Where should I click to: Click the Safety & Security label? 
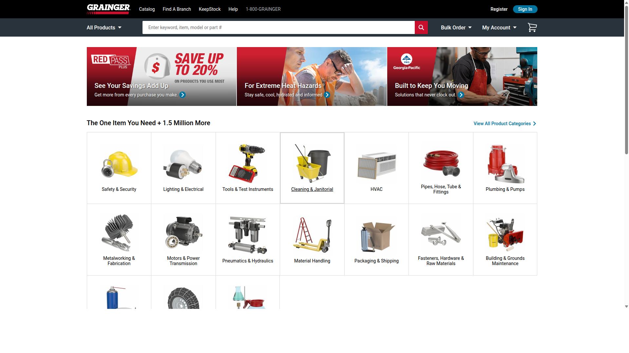point(119,189)
